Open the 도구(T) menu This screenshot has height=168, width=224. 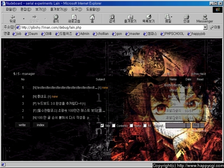click(77, 9)
